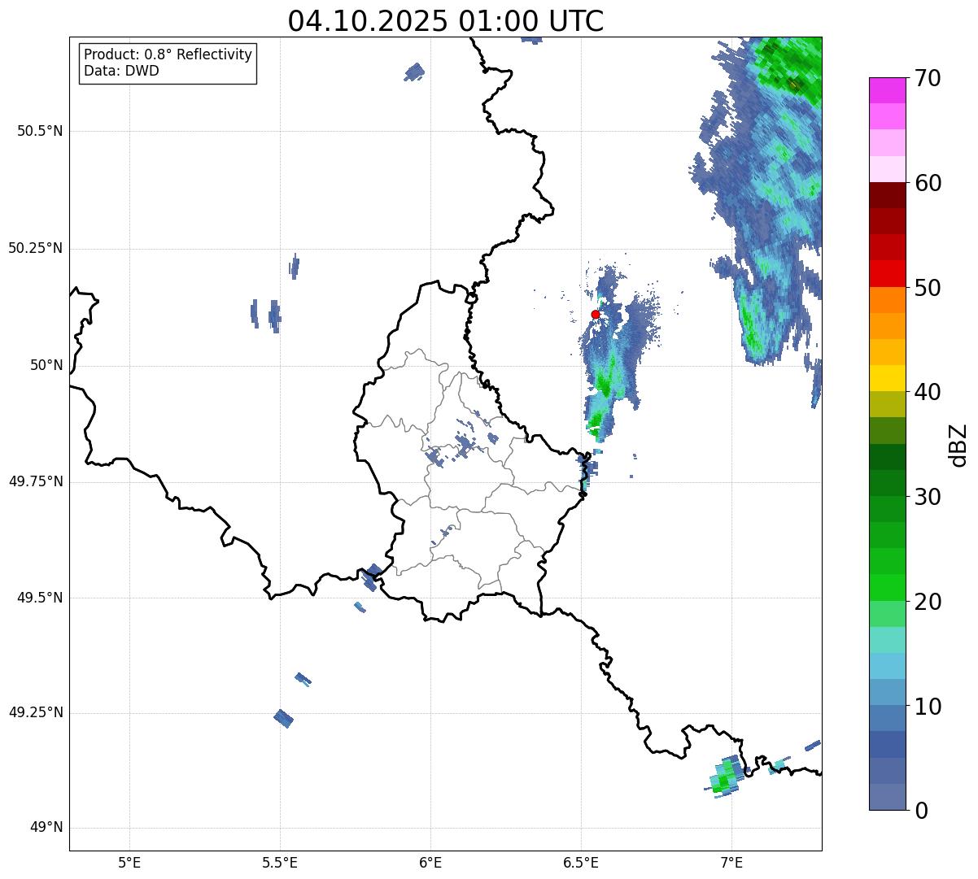Pick the dark maroon swatch just below 60

tap(888, 195)
